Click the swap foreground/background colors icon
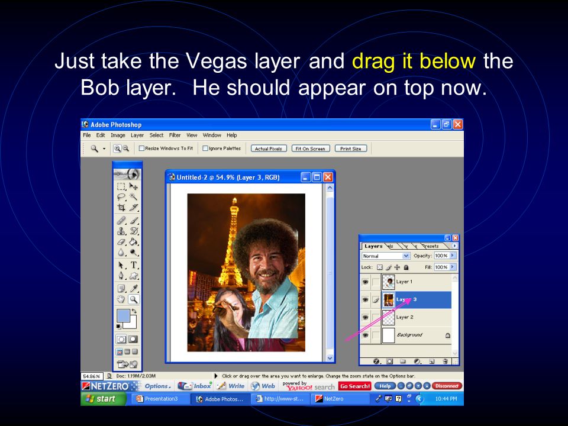The width and height of the screenshot is (568, 426). 134,311
